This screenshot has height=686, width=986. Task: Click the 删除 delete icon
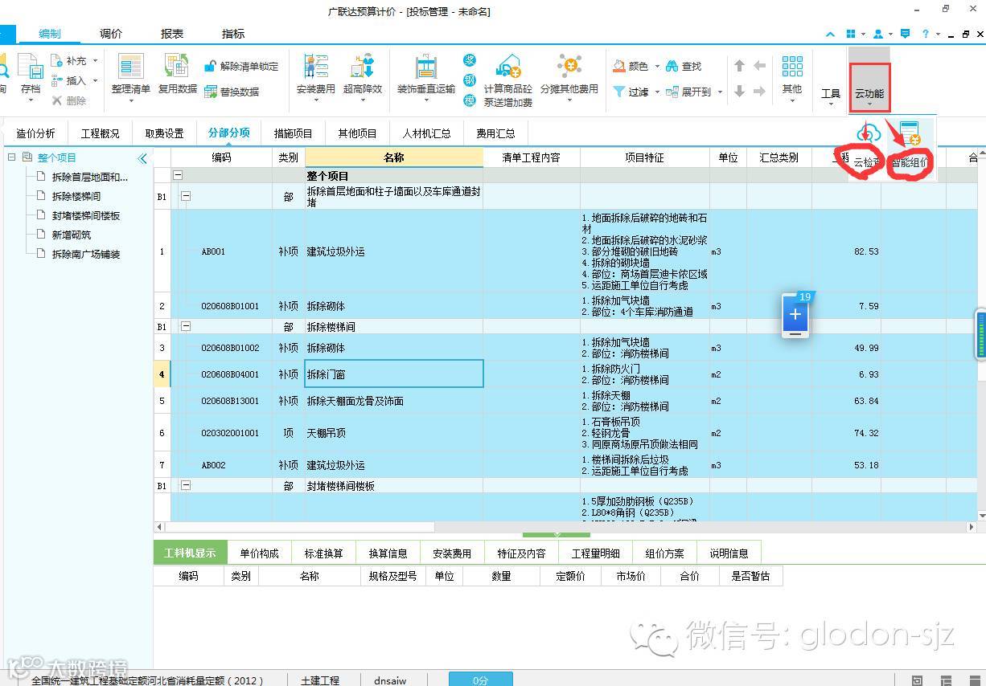[57, 101]
